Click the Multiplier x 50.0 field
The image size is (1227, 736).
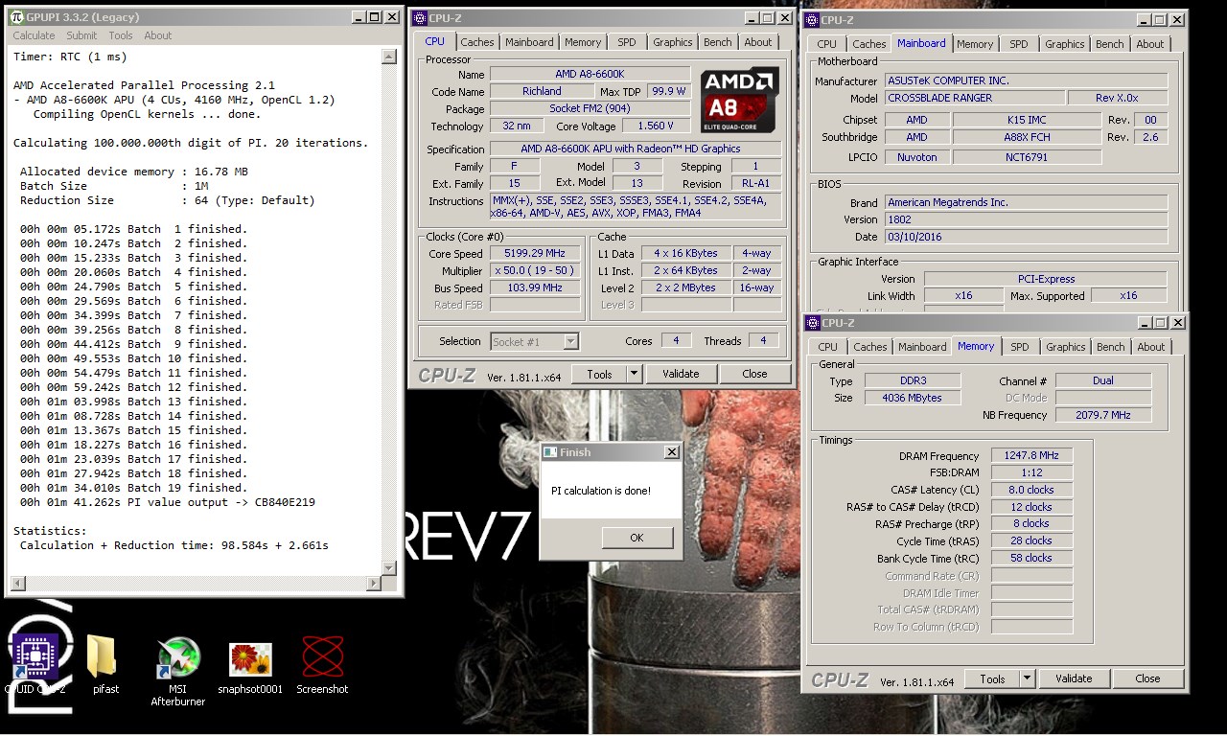pos(535,270)
